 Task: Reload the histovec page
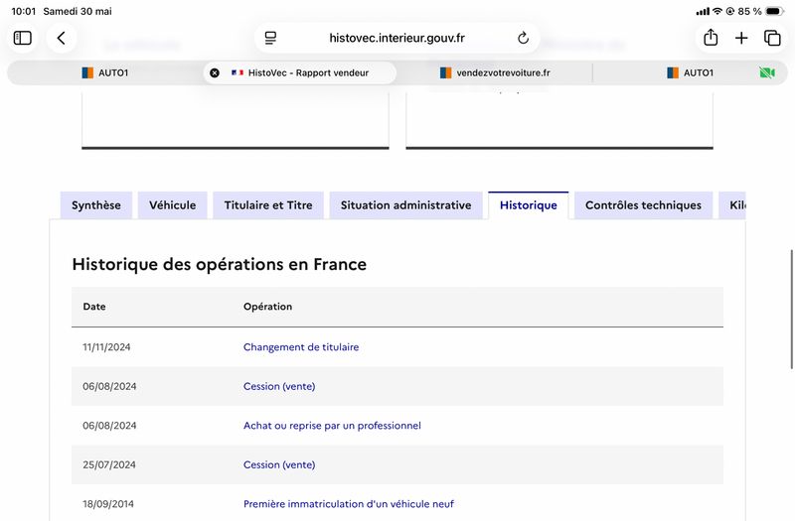click(x=523, y=38)
